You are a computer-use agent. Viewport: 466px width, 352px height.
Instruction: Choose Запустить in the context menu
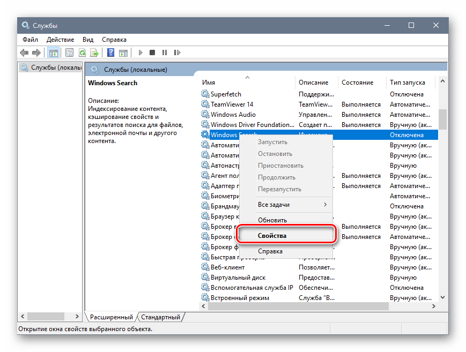click(286, 142)
